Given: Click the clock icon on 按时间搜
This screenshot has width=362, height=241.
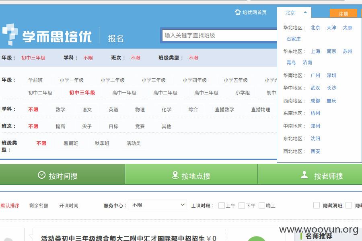Looking at the screenshot, I should click(41, 175).
